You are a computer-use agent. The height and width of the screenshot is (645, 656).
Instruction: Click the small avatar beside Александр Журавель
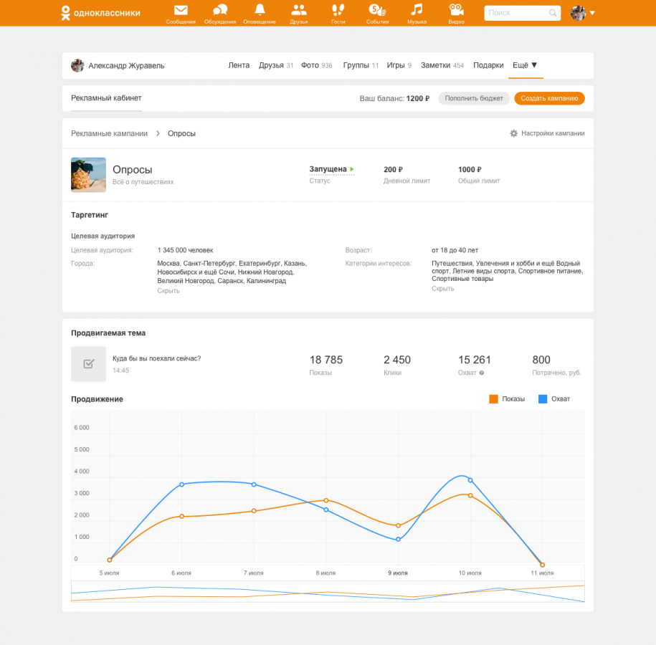point(77,65)
